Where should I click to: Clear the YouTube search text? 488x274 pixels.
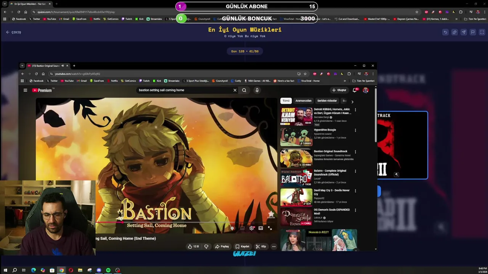[235, 90]
